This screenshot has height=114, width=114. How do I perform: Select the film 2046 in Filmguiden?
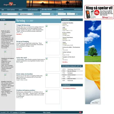[x=64, y=28]
